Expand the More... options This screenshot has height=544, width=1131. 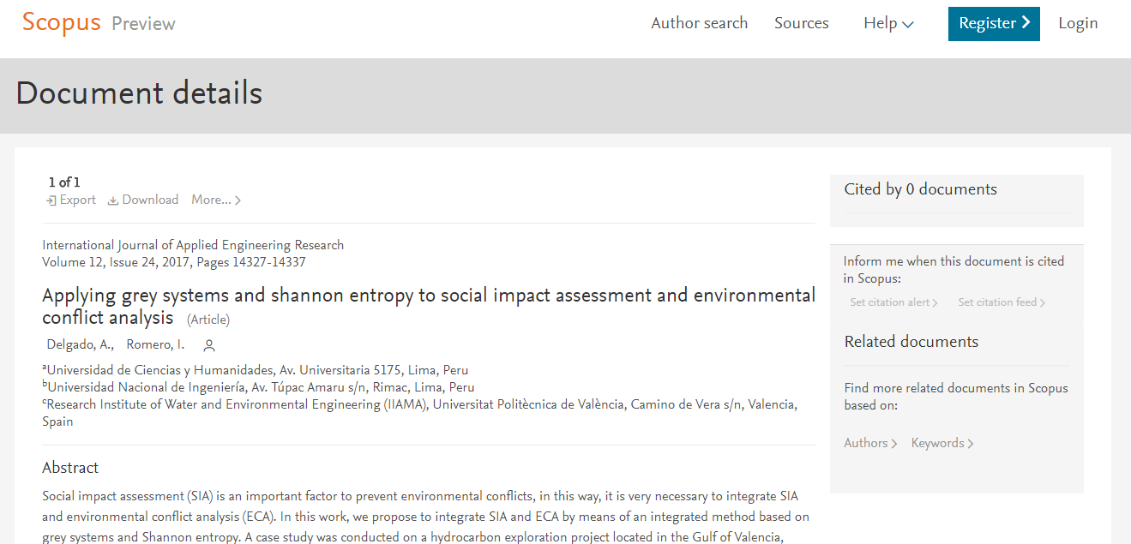click(216, 200)
